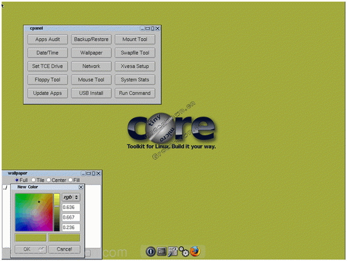Click the Backup/Restore button
Screen dimensions: 347x261
tap(91, 40)
